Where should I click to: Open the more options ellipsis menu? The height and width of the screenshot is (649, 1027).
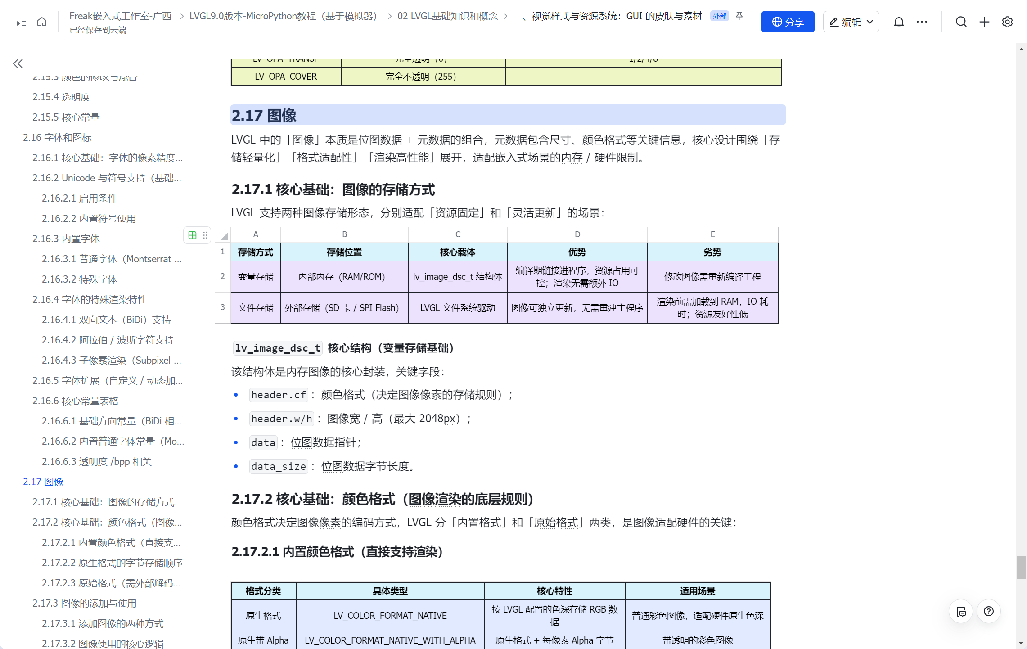[922, 22]
